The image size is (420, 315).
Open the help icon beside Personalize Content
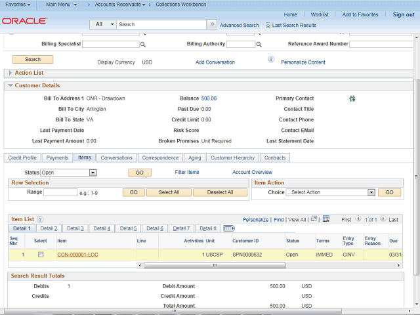point(270,60)
